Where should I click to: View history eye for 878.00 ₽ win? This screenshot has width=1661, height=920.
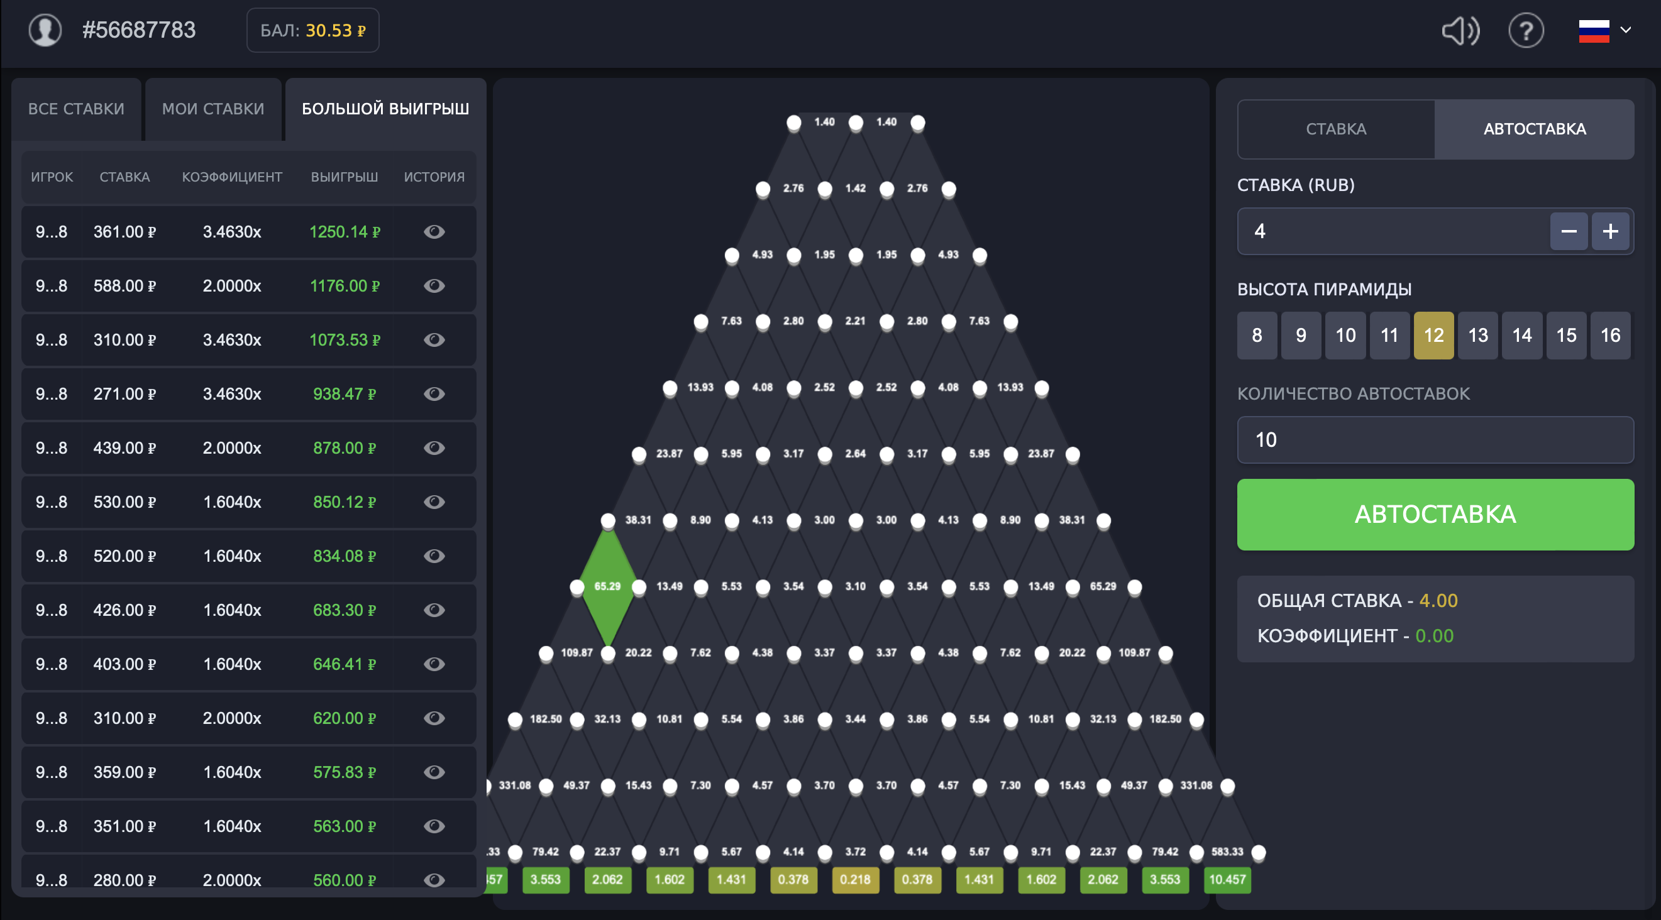[x=434, y=447]
